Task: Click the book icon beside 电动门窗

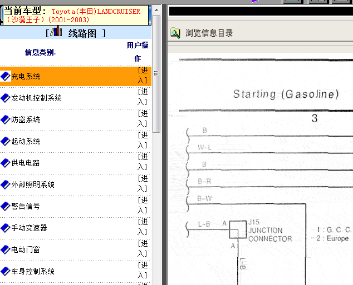Action: point(6,249)
